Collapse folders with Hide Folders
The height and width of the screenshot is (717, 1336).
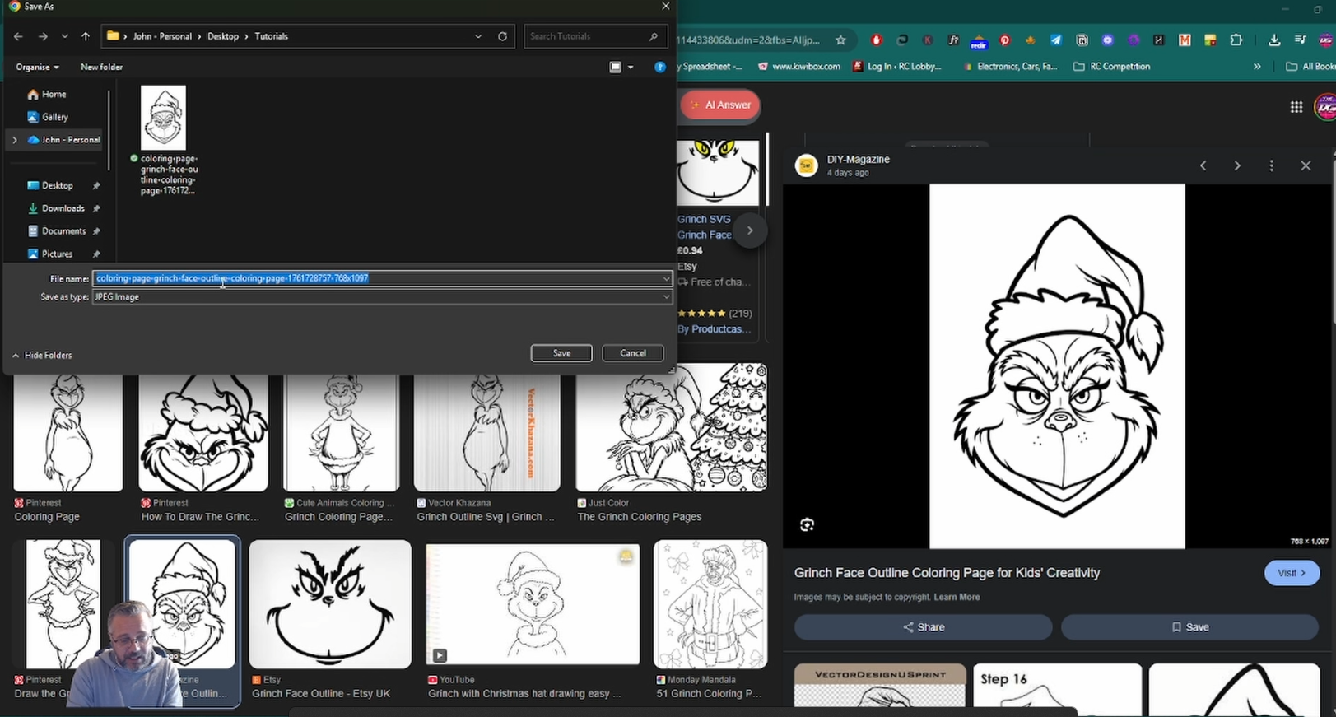pyautogui.click(x=42, y=356)
